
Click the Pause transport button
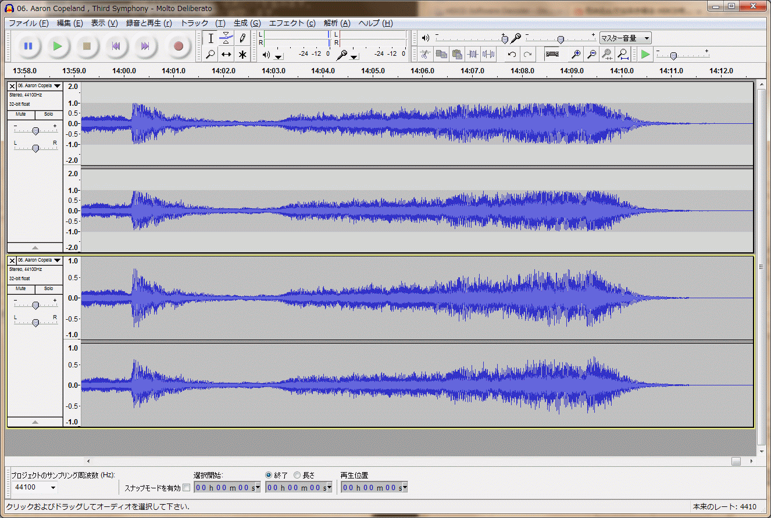tap(28, 46)
